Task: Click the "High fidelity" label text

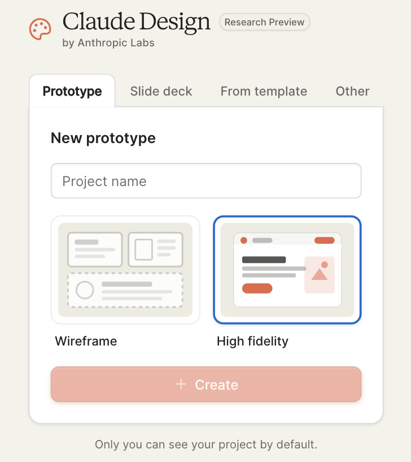Action: 252,341
